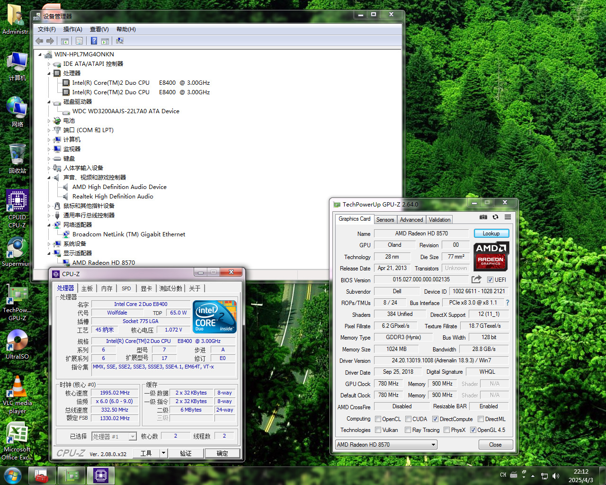Open VLC media player desktop icon
The image size is (606, 485).
coord(18,395)
